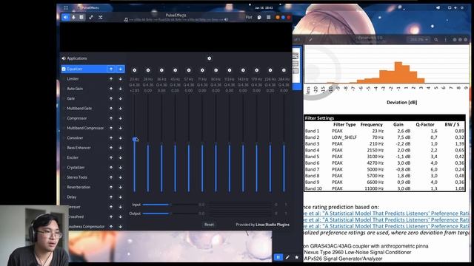The width and height of the screenshot is (474, 266).
Task: Switch to the speaker output effects view
Action: 66,17
